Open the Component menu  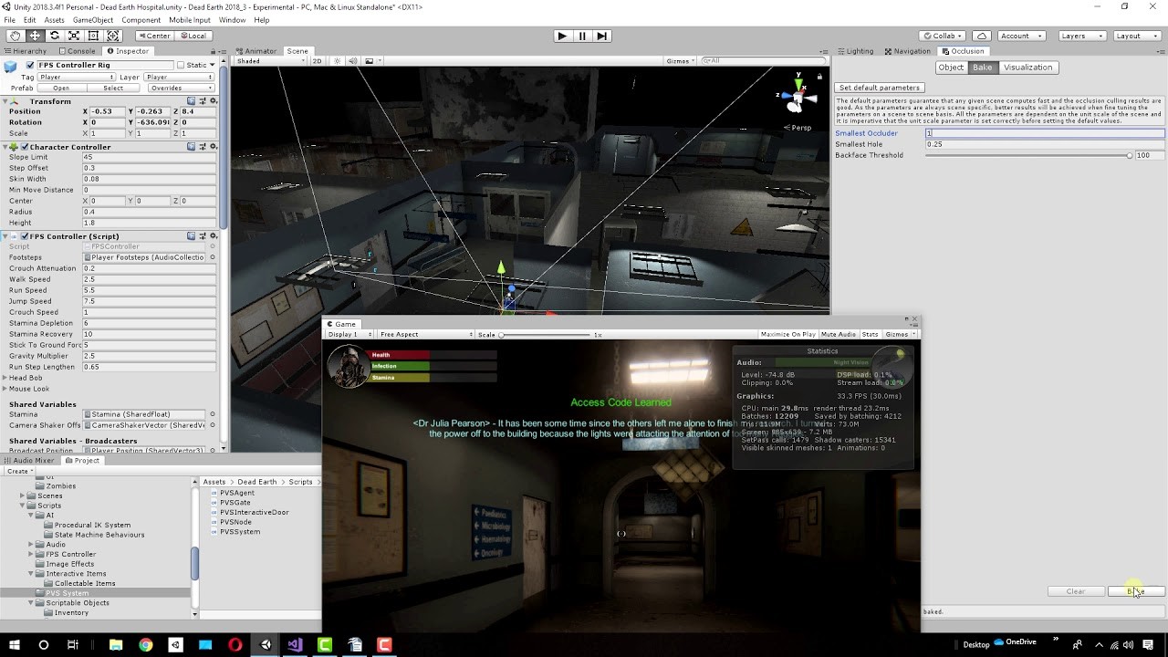click(x=141, y=19)
